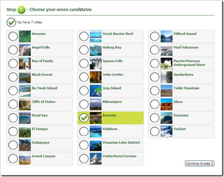
Task: Click the Jeita Grotto thumbnail
Action: coord(95,77)
